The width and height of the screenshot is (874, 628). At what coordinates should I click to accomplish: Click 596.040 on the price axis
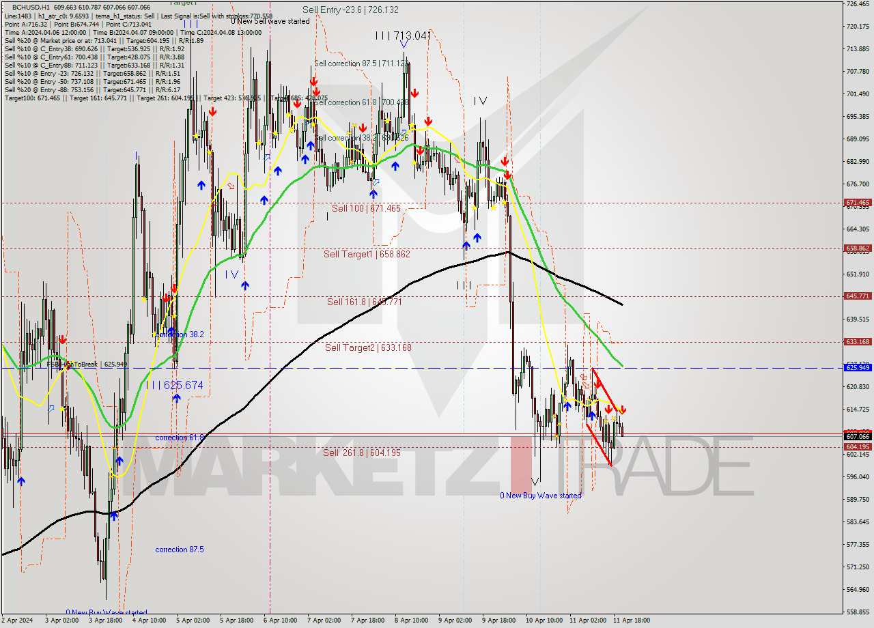tap(858, 477)
